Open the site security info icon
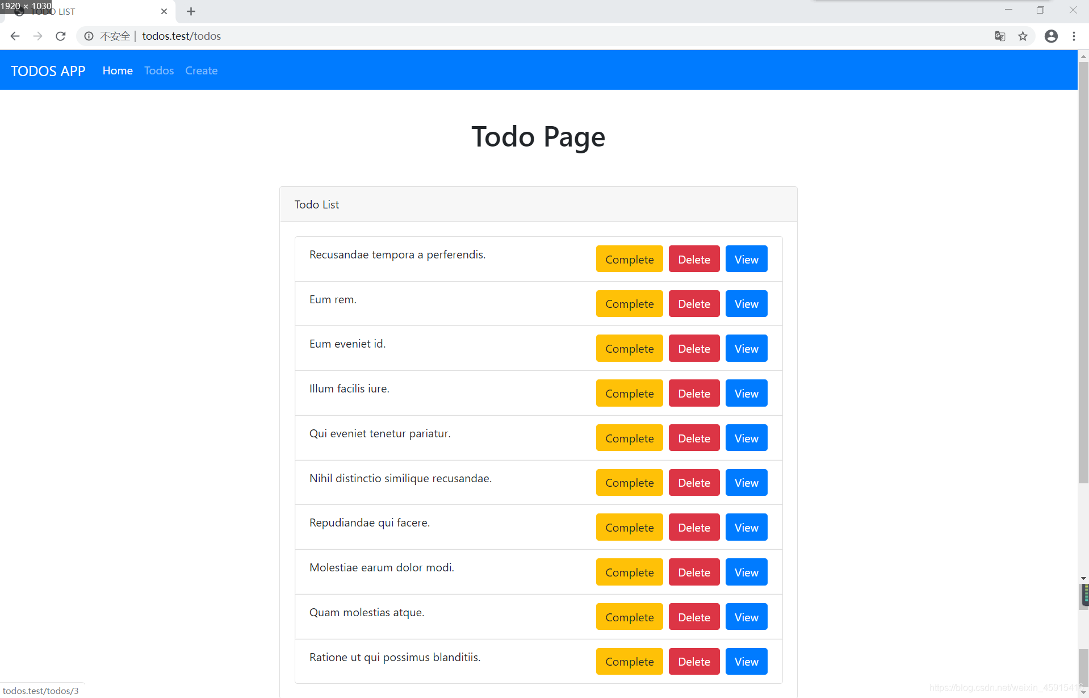 89,36
